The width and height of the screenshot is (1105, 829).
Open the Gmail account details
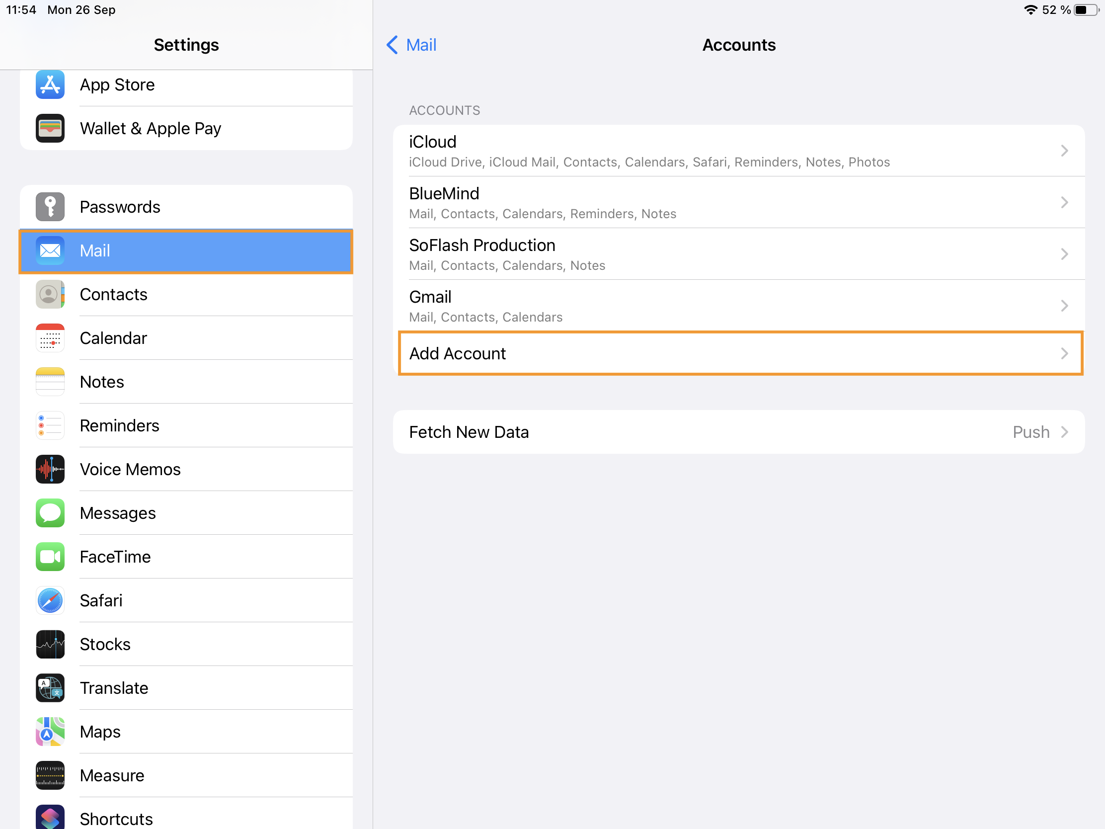(739, 305)
